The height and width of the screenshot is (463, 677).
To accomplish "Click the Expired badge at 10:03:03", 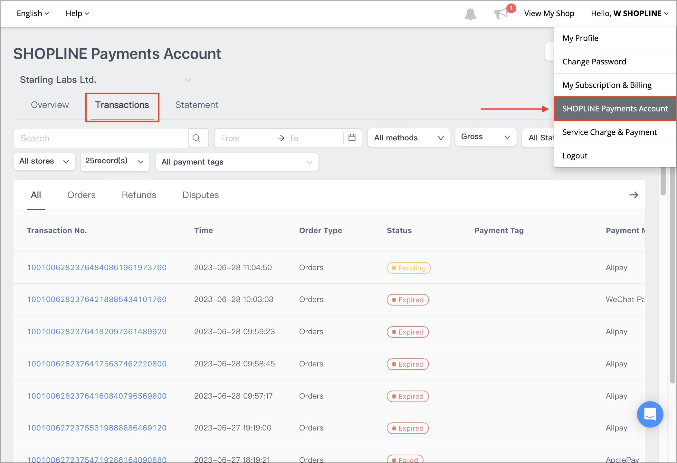I will (x=408, y=300).
